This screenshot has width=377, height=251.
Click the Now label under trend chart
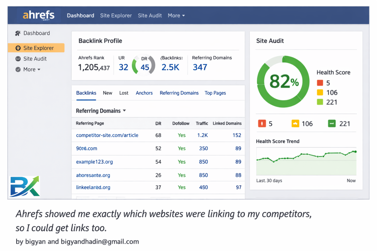pyautogui.click(x=351, y=180)
